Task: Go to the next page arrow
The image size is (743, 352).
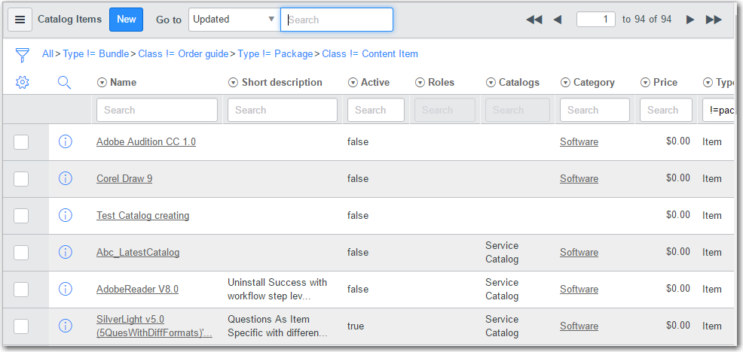Action: [689, 20]
